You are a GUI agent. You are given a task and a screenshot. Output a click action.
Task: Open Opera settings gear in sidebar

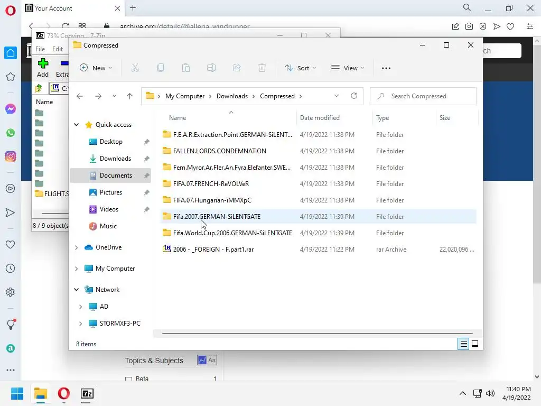pyautogui.click(x=11, y=292)
